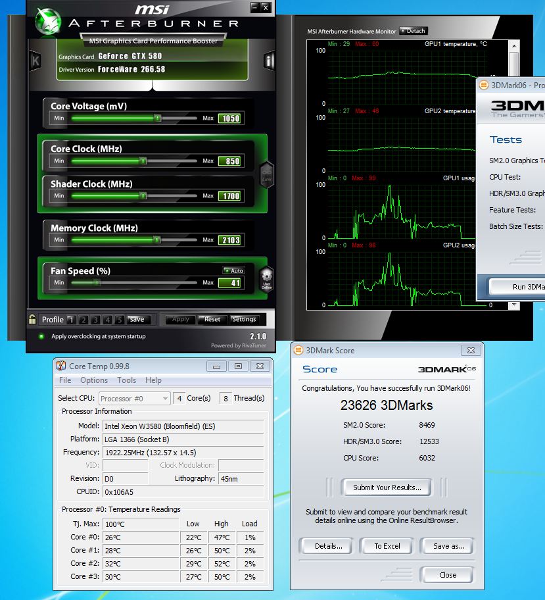The width and height of the screenshot is (545, 600).
Task: Click the GeForce GTX 580 graphics card label
Action: [x=130, y=56]
